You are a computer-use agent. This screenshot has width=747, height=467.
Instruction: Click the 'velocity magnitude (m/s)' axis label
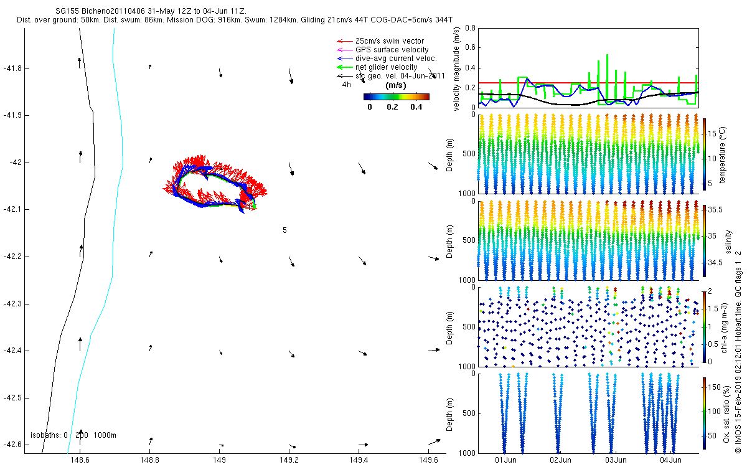(458, 69)
